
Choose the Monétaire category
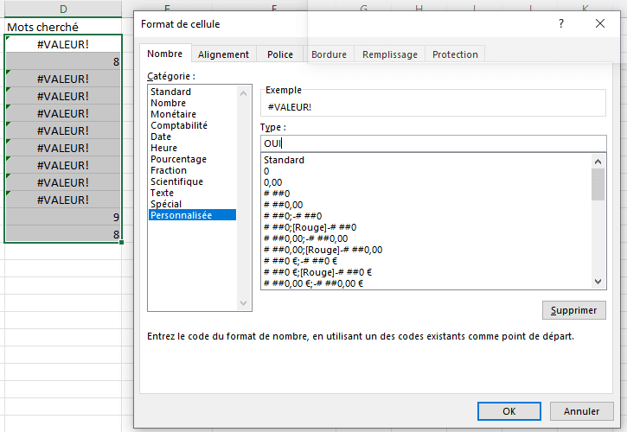(x=173, y=114)
